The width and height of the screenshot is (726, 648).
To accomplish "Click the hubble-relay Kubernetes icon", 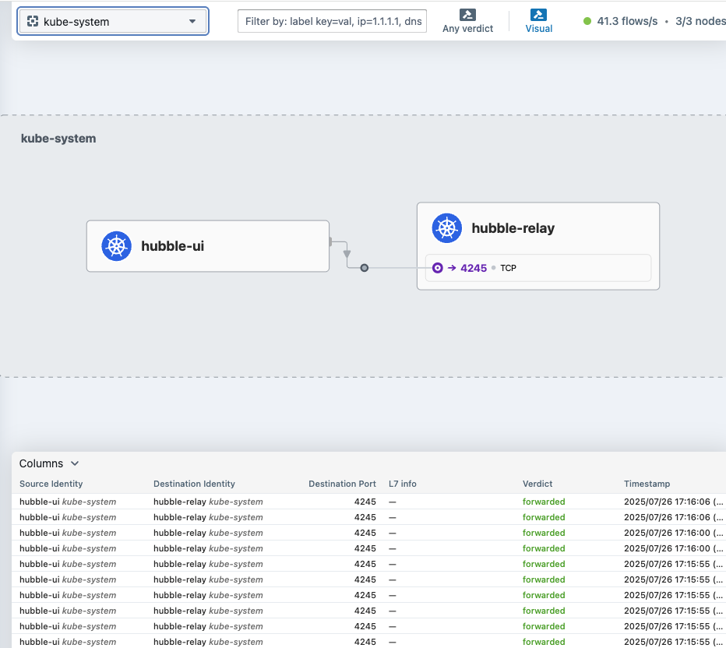I will tap(447, 228).
